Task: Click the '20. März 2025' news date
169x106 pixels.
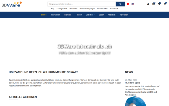Action: (x=131, y=80)
